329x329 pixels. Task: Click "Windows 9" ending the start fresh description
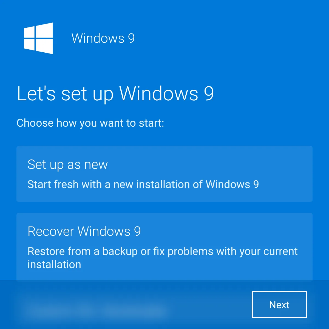click(x=232, y=184)
